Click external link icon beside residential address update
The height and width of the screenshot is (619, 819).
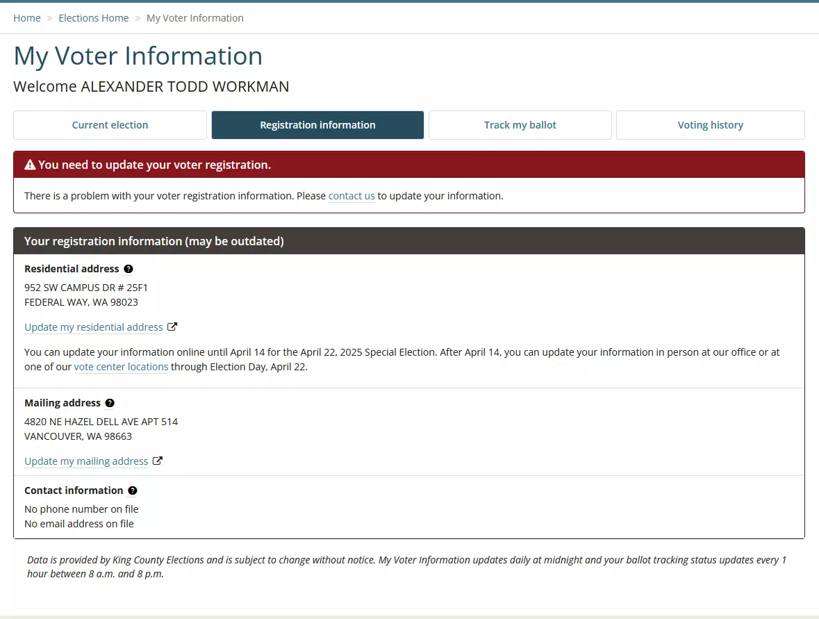tap(172, 327)
